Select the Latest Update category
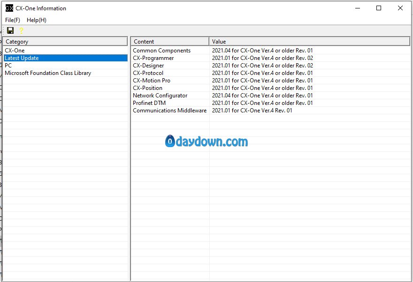 (66, 58)
